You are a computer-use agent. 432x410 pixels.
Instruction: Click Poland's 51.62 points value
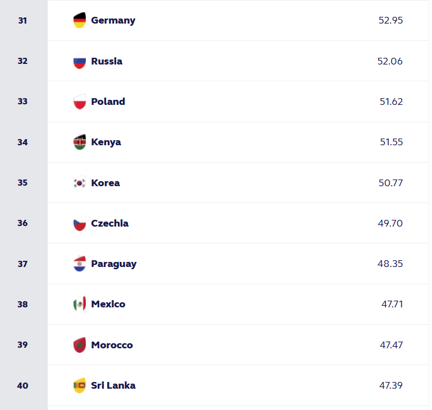(391, 102)
